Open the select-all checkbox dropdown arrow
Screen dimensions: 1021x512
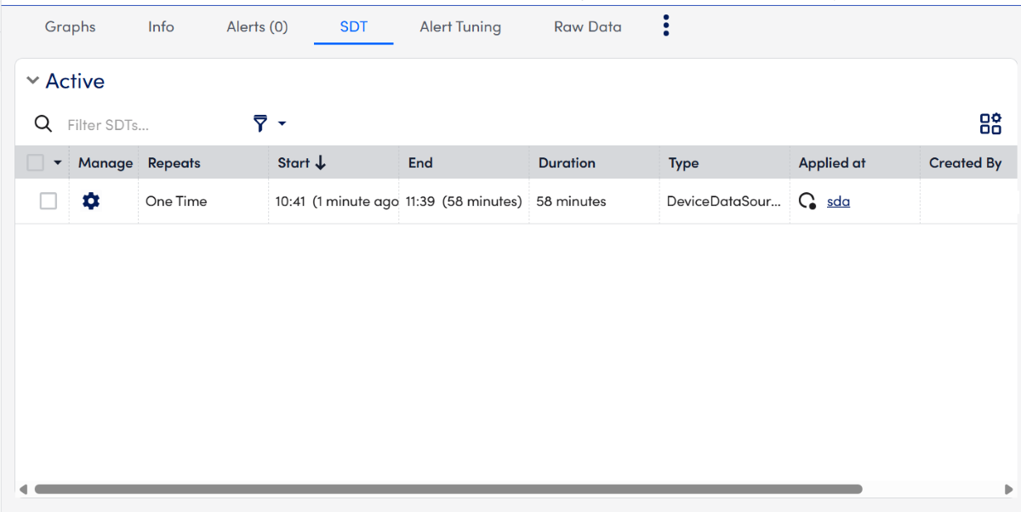[x=58, y=163]
